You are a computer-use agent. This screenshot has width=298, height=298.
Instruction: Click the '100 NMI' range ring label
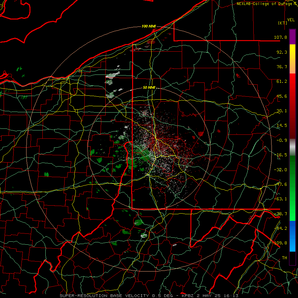[149, 26]
